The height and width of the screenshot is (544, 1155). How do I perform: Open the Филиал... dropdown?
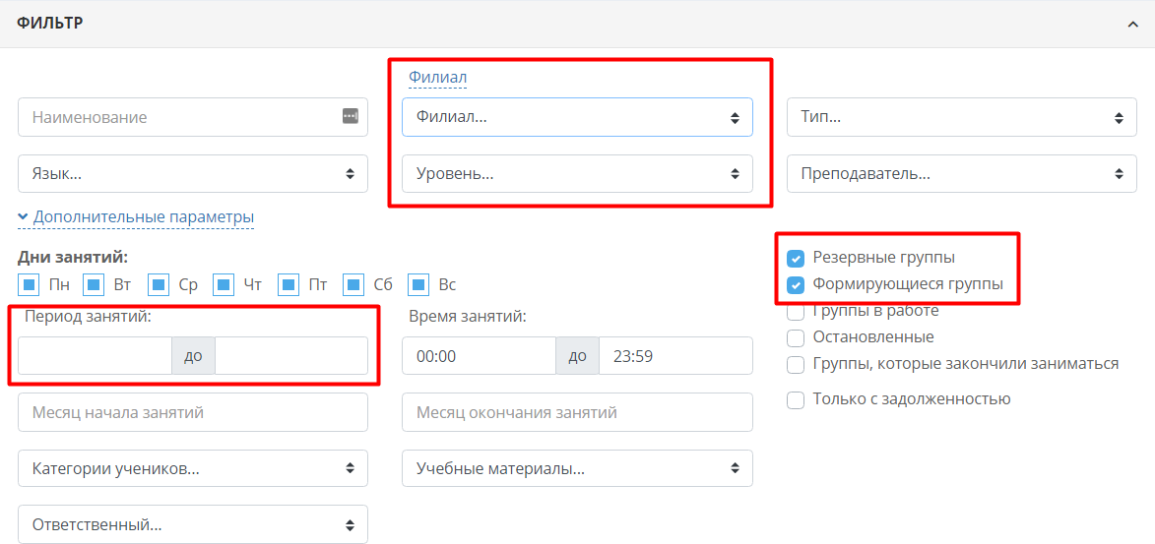(577, 117)
